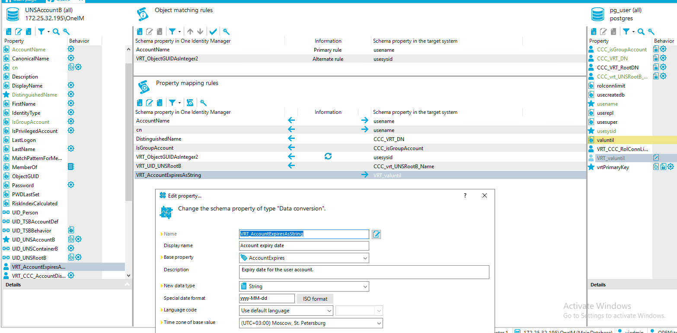Image resolution: width=677 pixels, height=333 pixels.
Task: Open filter dropdown in object matching rules toolbar
Action: click(x=174, y=31)
